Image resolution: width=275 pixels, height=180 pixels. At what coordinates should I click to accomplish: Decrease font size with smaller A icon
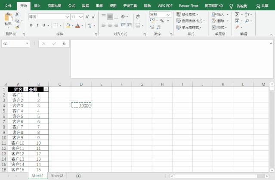[x=93, y=17]
